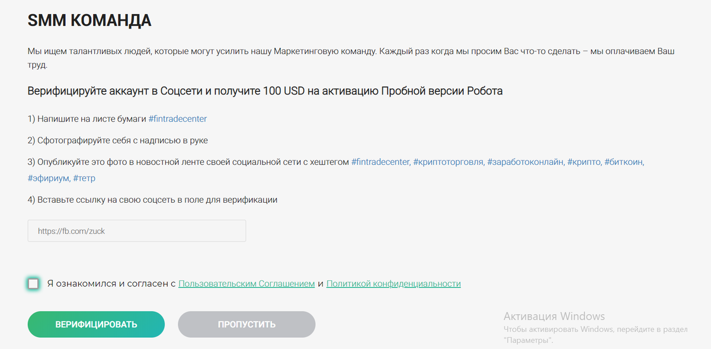Viewport: 711px width, 349px height.
Task: Click the social network URL input field
Action: point(136,230)
